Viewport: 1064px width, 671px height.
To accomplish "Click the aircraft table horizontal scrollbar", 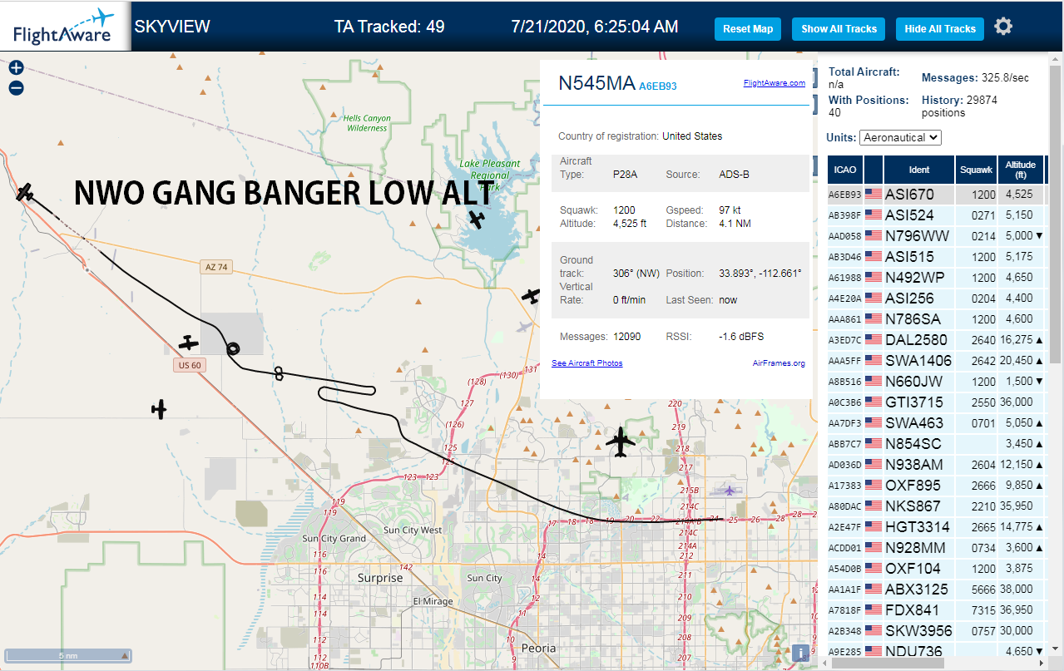I will [886, 663].
